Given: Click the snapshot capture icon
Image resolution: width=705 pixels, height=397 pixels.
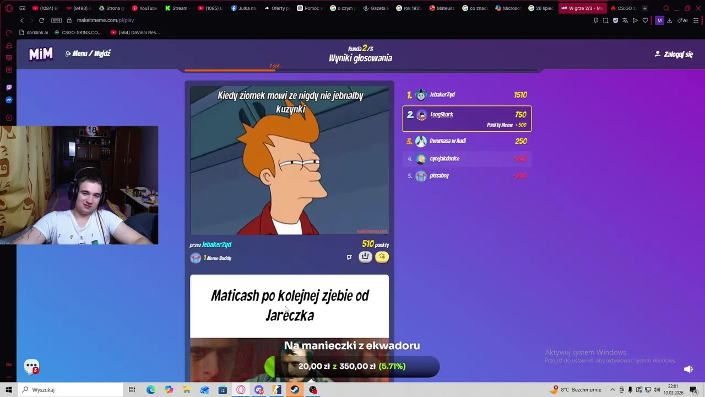Looking at the screenshot, I should click(x=605, y=20).
